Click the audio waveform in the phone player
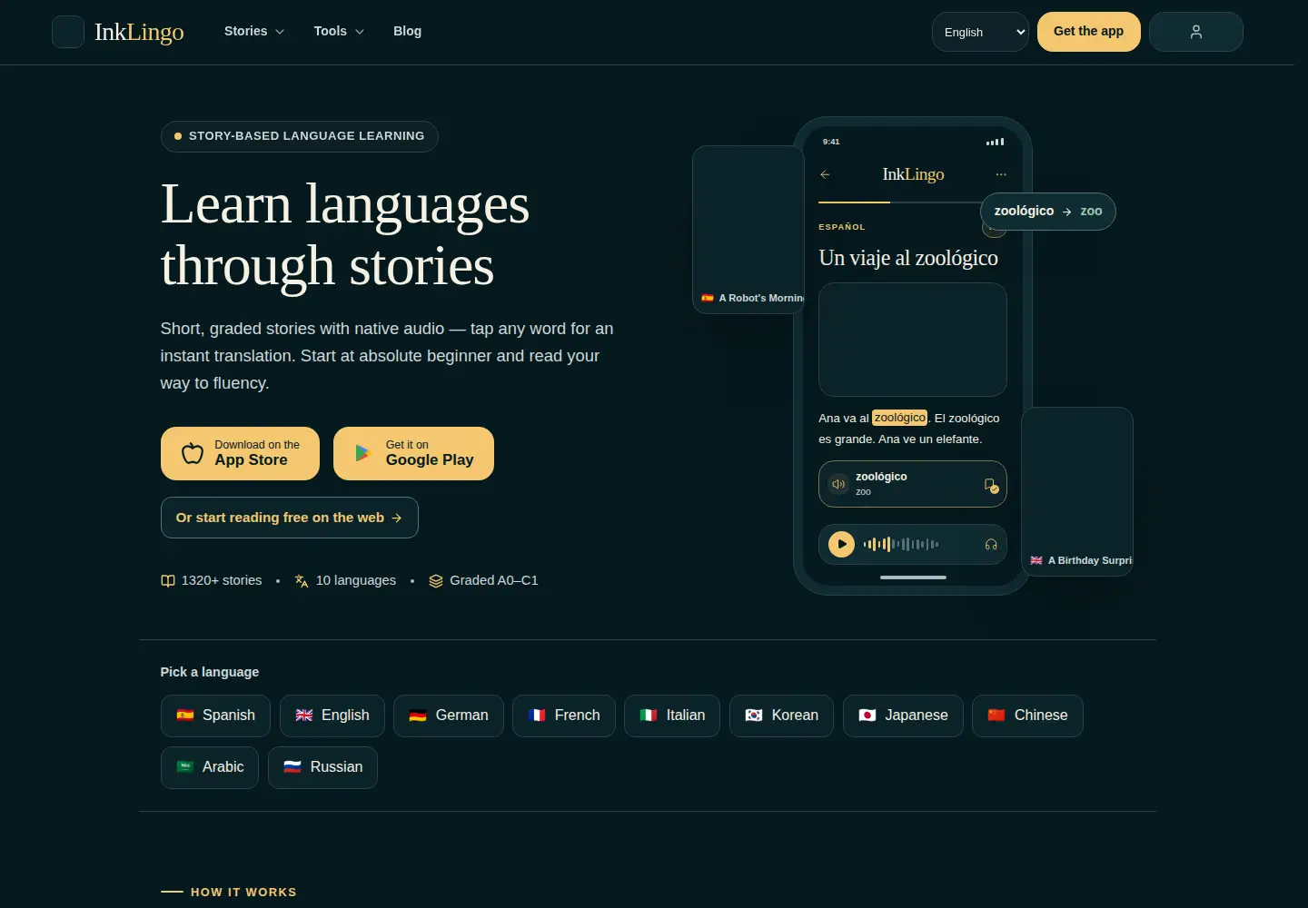The width and height of the screenshot is (1308, 908). tap(901, 545)
